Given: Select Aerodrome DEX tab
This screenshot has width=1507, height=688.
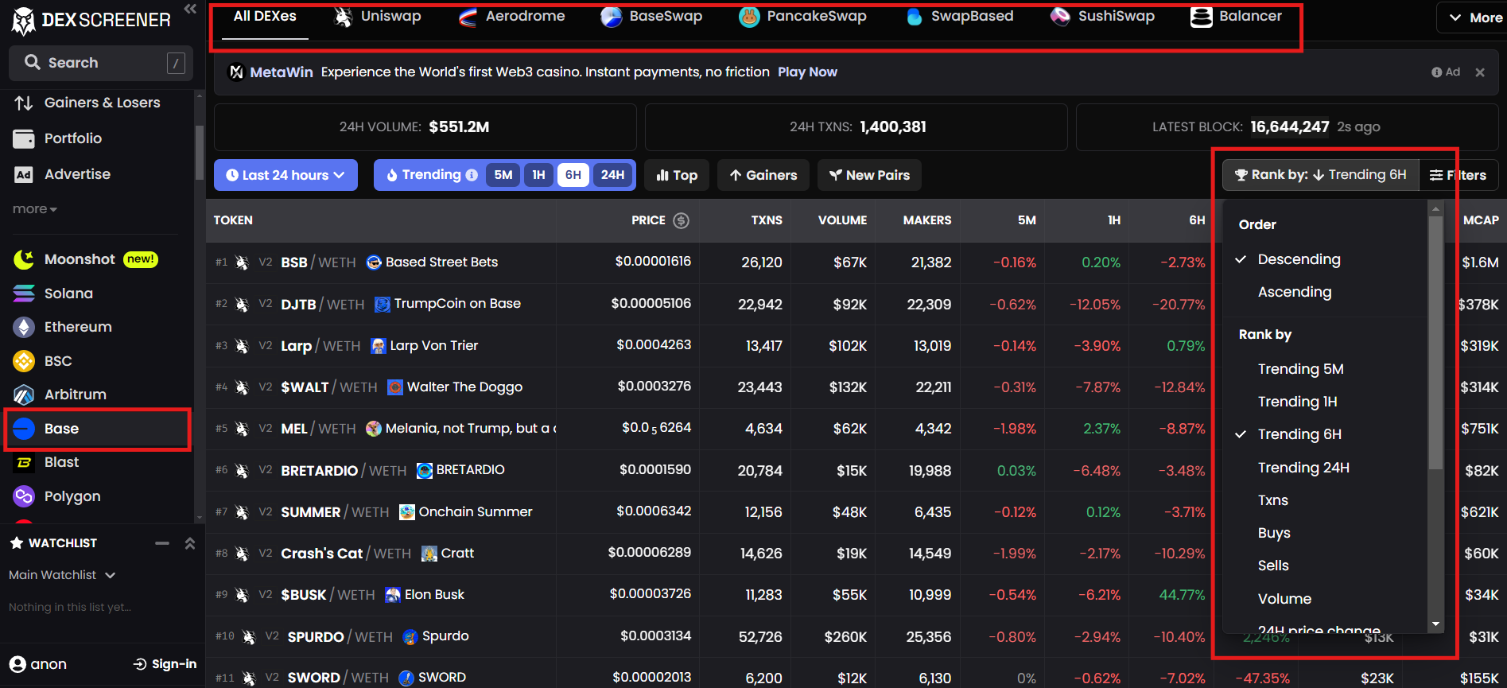Looking at the screenshot, I should click(513, 17).
